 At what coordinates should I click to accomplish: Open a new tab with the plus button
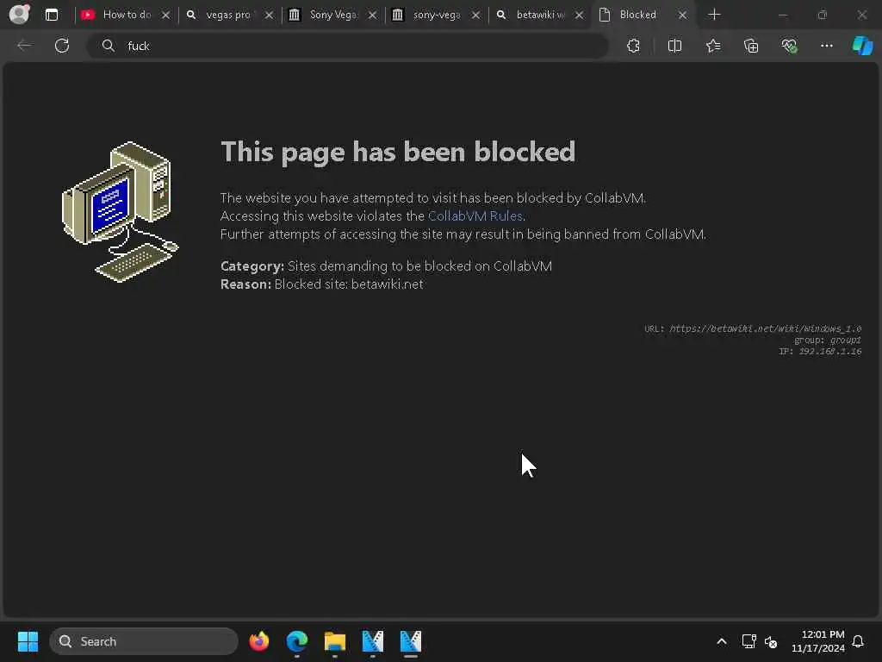click(714, 15)
